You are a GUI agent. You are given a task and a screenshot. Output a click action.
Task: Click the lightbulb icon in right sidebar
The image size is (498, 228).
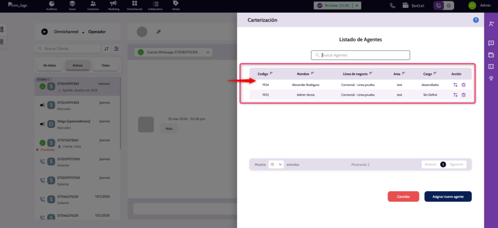pyautogui.click(x=491, y=78)
